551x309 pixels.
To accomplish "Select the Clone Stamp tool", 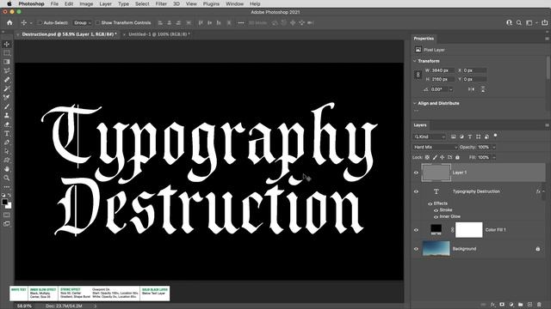I will pyautogui.click(x=7, y=116).
